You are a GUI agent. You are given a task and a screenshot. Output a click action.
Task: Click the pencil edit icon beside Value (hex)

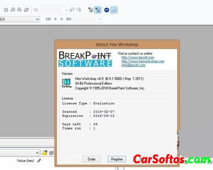(x=39, y=161)
